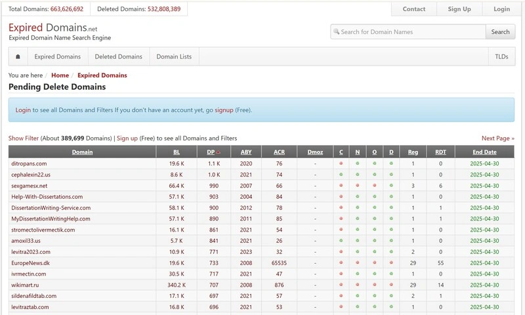This screenshot has width=525, height=315.
Task: Click the Login link in blue notice
Action: click(23, 110)
